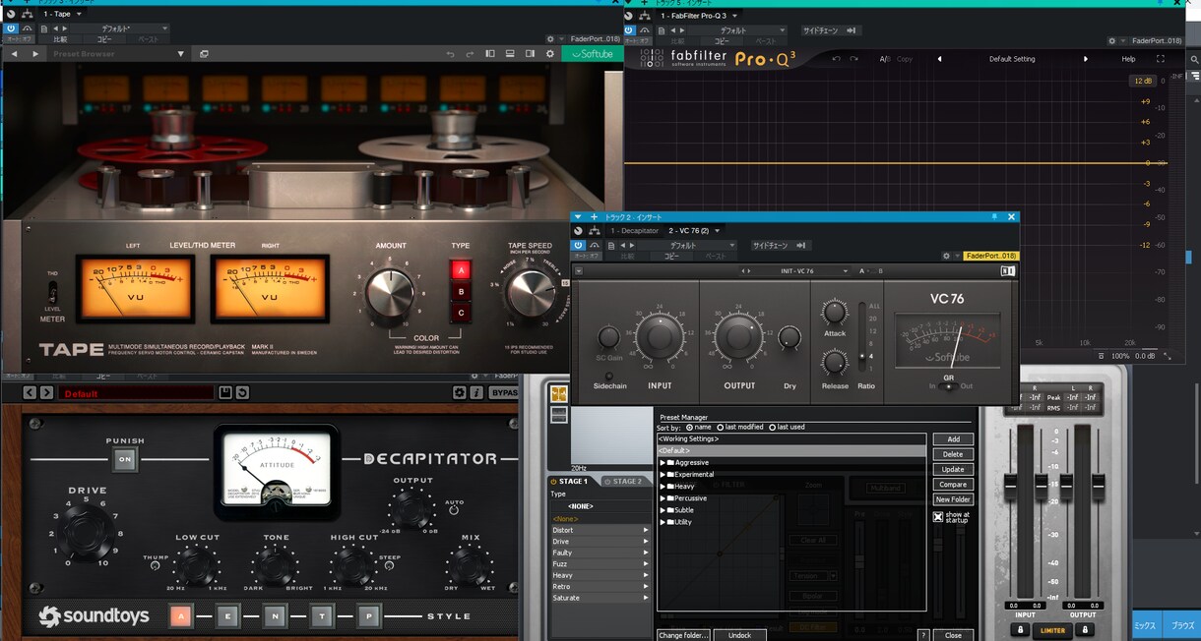
Task: Click the Tape plugin redo arrow
Action: click(x=469, y=54)
